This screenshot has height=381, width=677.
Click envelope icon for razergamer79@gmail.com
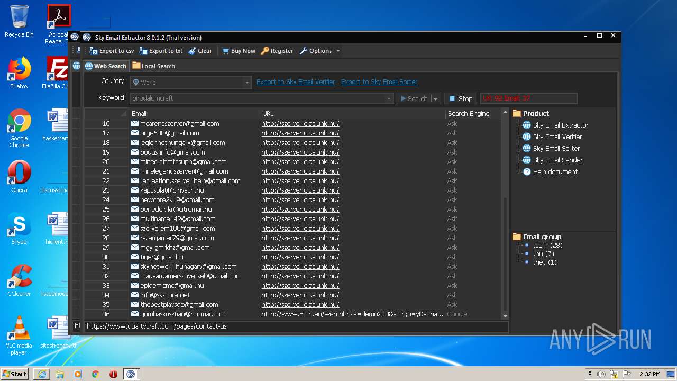pyautogui.click(x=135, y=238)
